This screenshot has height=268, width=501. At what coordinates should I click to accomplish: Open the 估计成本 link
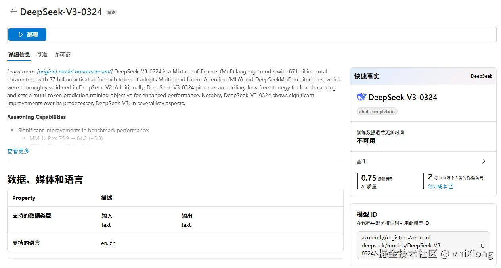(x=438, y=186)
